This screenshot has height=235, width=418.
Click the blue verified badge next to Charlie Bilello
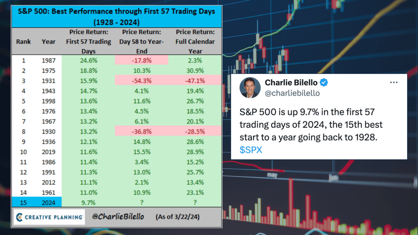coord(324,82)
